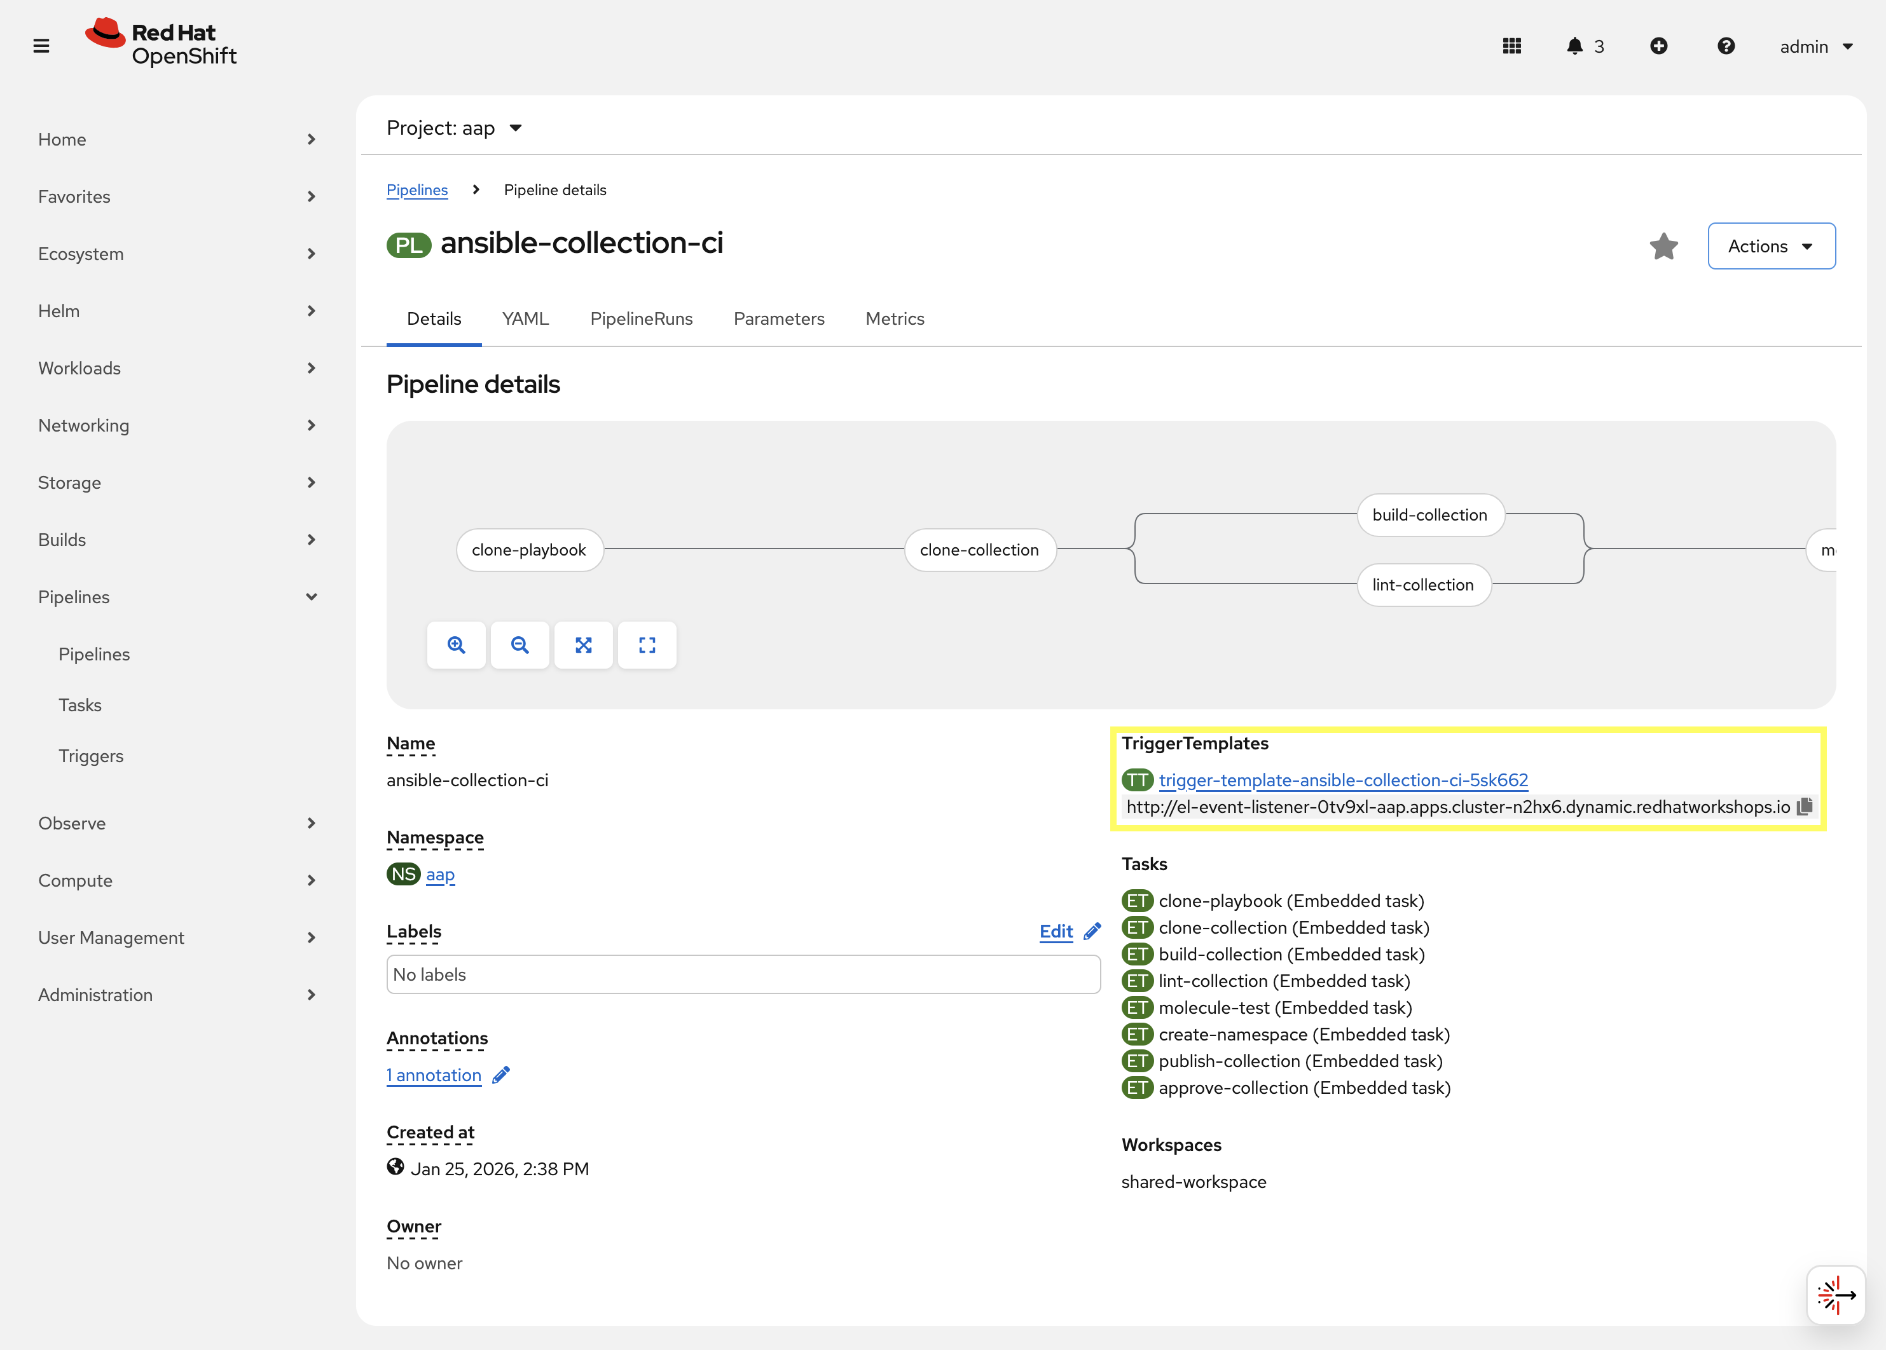Open the navigation hamburger menu

(x=41, y=46)
